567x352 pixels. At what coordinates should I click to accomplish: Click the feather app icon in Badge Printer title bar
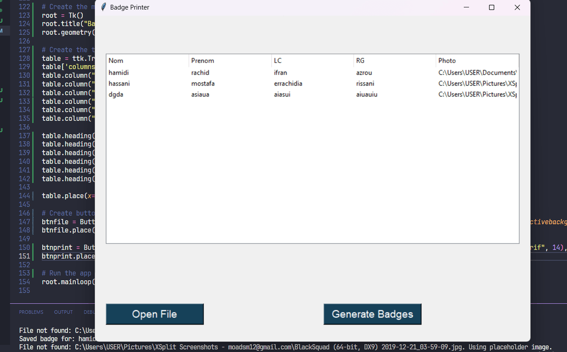(104, 7)
